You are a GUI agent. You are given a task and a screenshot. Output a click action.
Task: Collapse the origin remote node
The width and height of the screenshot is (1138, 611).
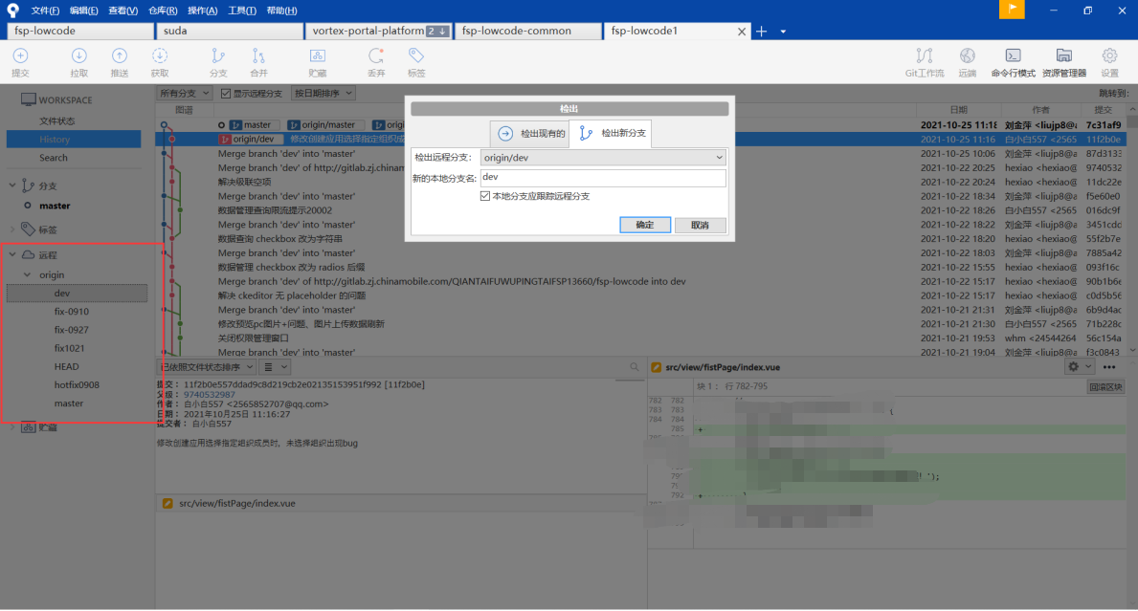pos(28,275)
